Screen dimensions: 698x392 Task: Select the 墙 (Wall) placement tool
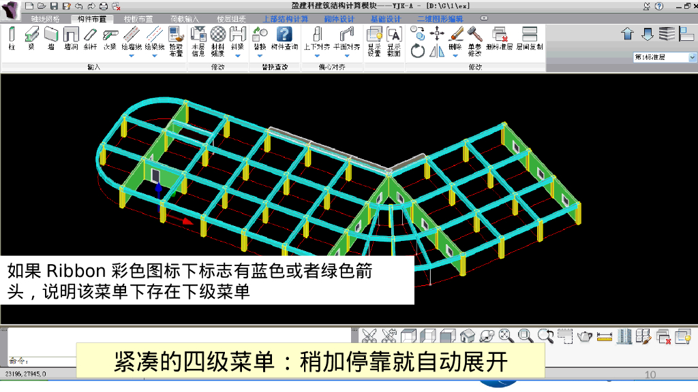click(51, 37)
